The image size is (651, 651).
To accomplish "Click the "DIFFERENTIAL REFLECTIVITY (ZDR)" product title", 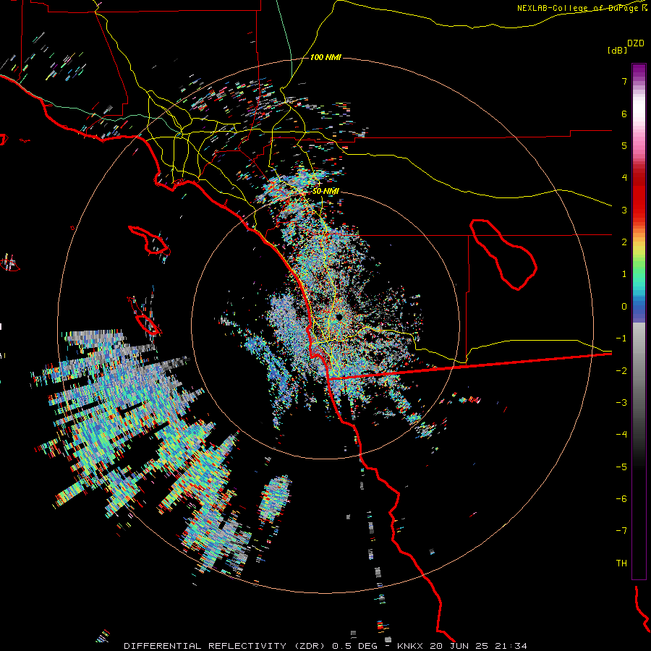I will (226, 646).
